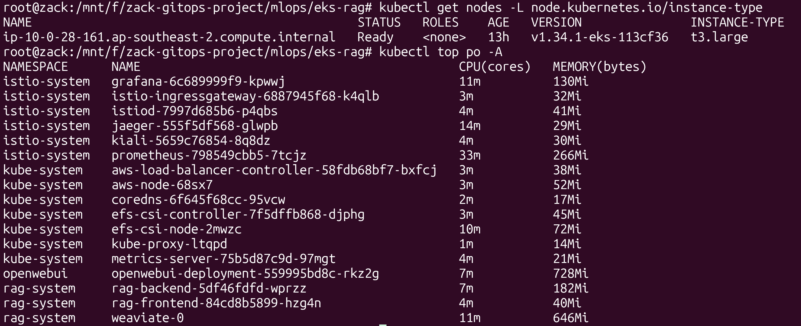Viewport: 801px width, 326px height.
Task: Click the CPU(cores) column header
Action: coord(494,67)
